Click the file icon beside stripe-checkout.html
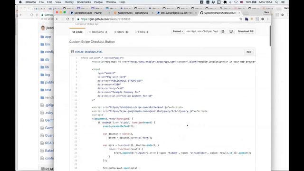 [73, 52]
